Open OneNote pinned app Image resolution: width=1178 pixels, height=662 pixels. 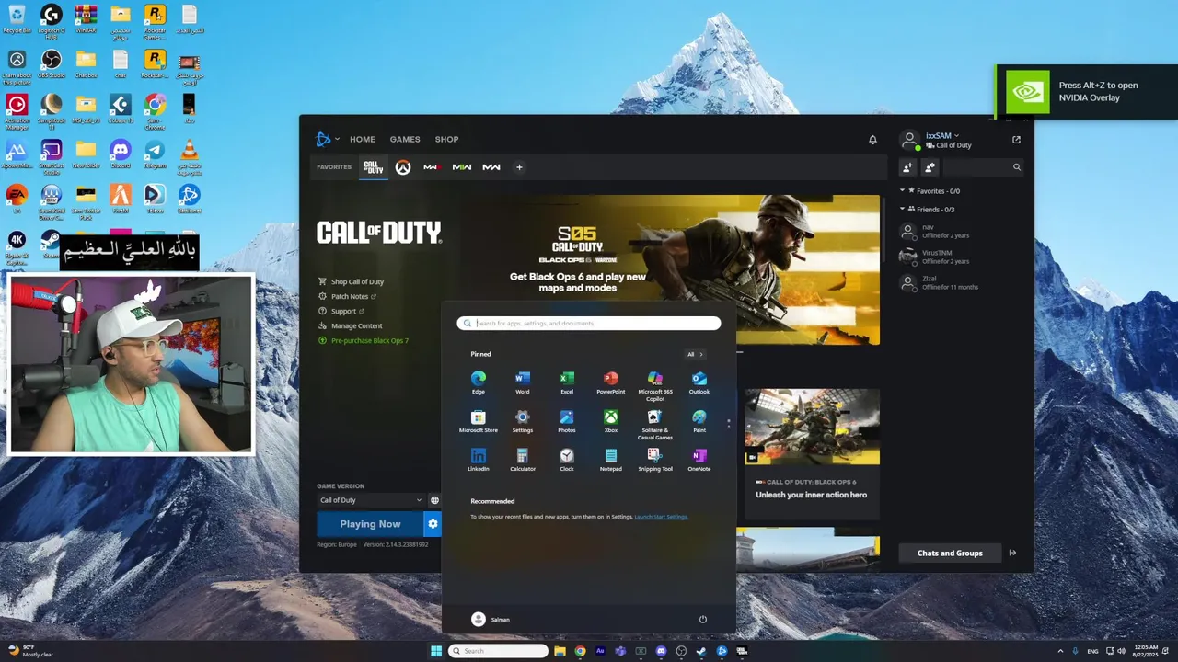tap(699, 460)
